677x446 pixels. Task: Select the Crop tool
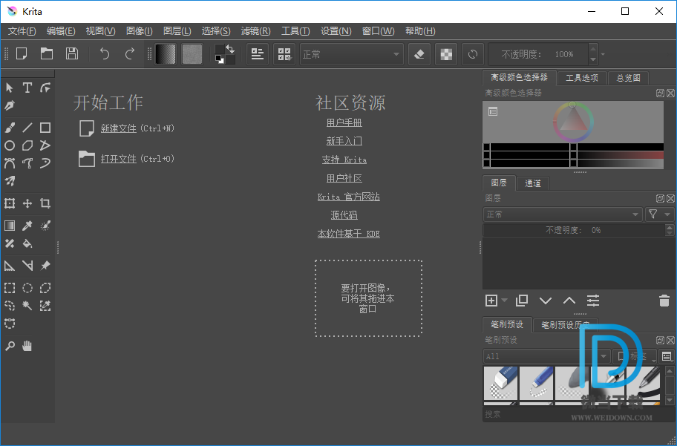click(x=45, y=203)
